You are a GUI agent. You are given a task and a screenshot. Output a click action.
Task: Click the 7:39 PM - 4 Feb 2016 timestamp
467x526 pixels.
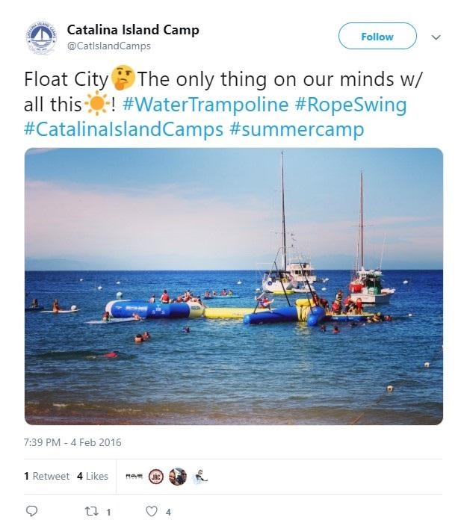(72, 442)
